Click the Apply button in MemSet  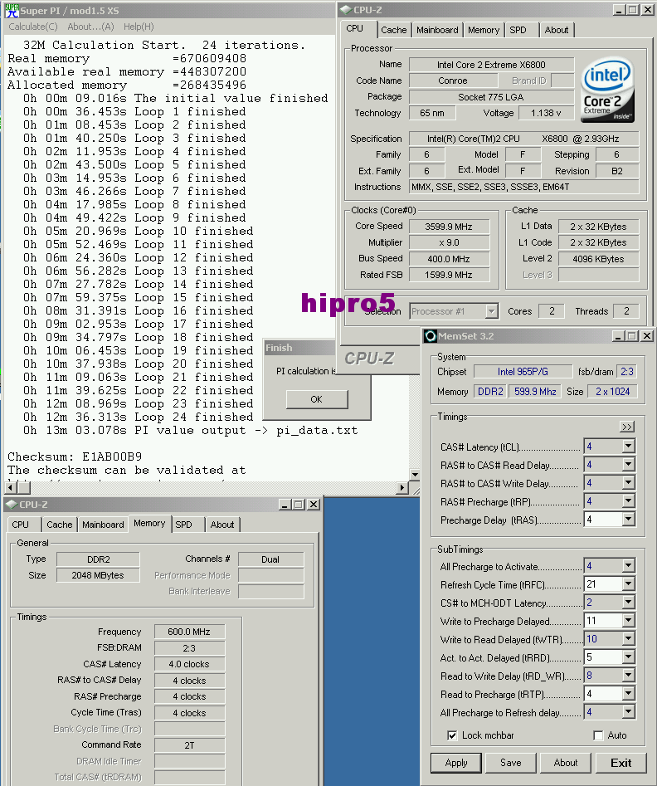(x=456, y=763)
